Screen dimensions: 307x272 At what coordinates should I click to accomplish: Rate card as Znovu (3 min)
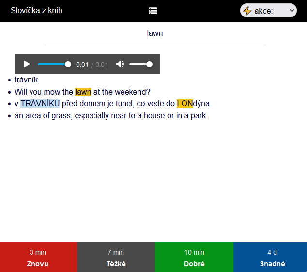[x=38, y=257]
